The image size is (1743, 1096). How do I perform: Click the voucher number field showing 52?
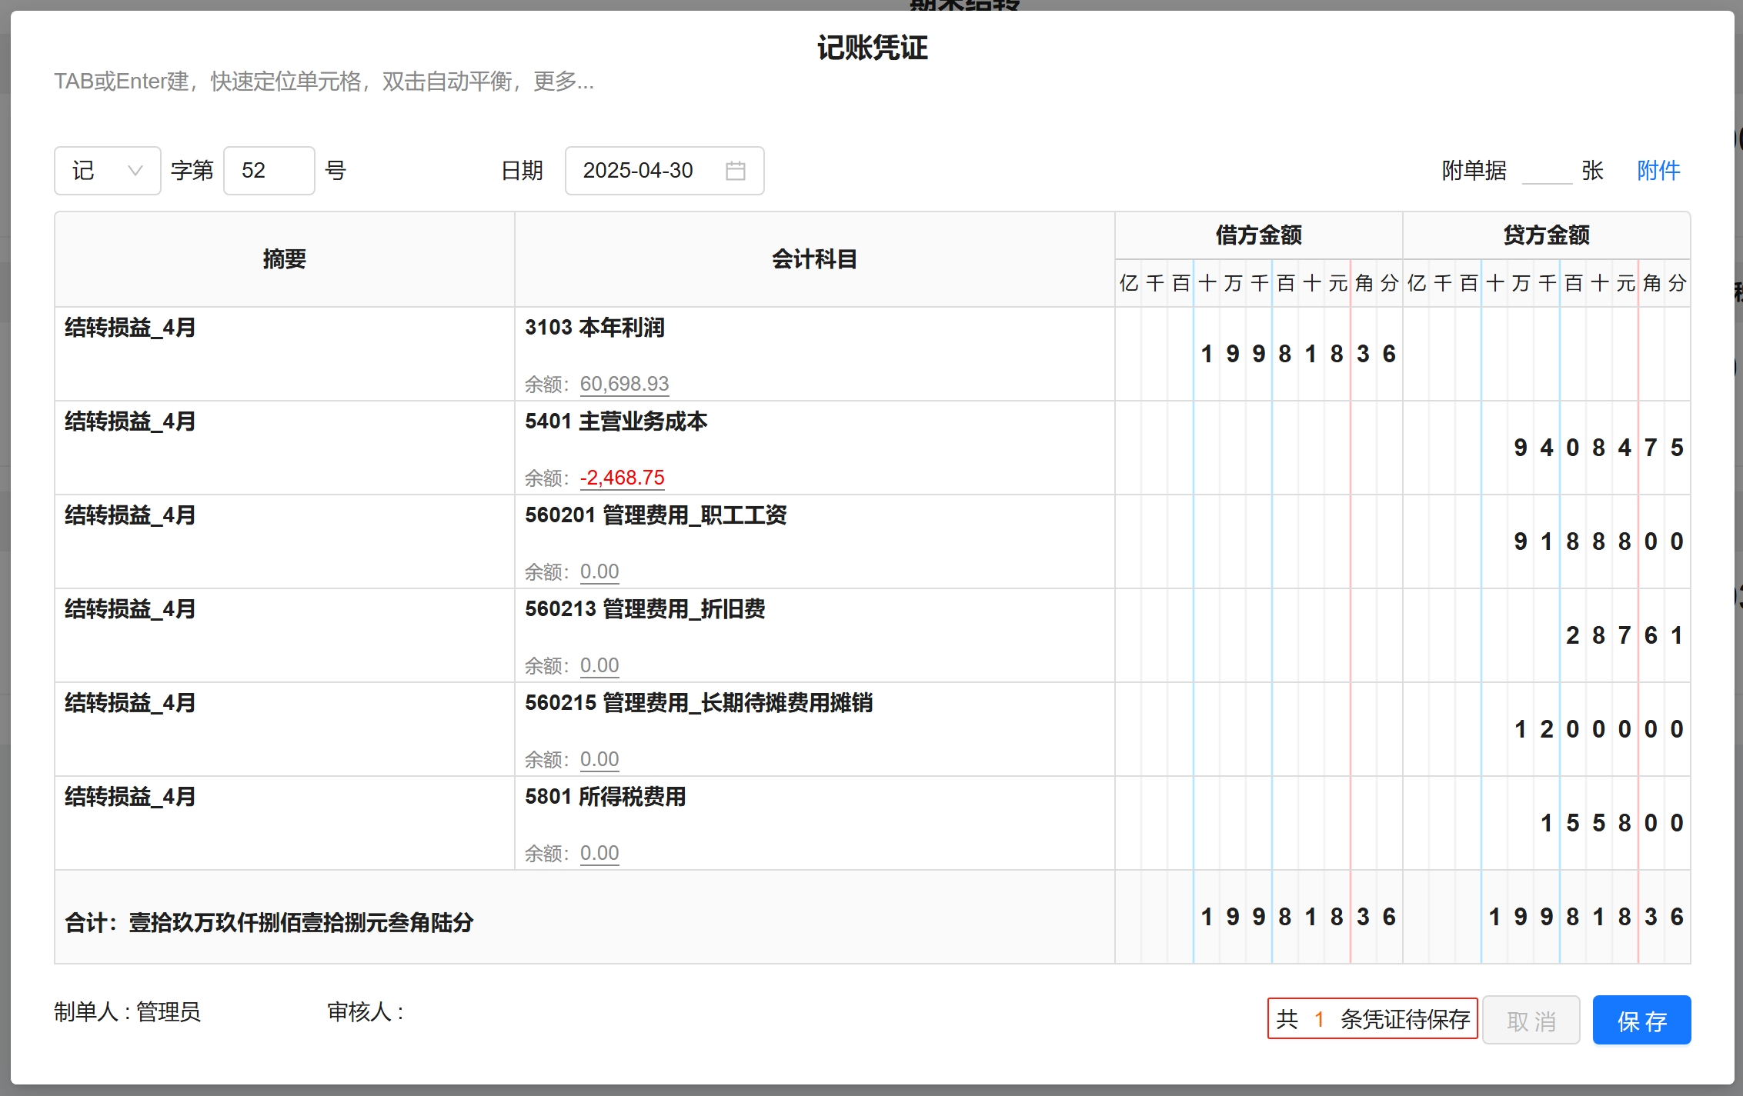tap(269, 171)
